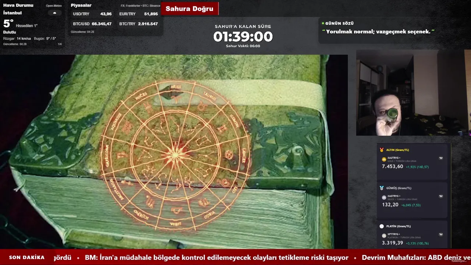Click the silver price 132,20
Viewport: 471px width, 265px height.
pyautogui.click(x=390, y=205)
